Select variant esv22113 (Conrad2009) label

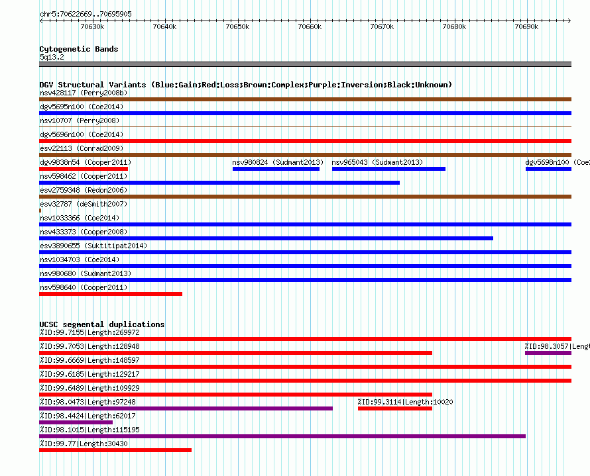82,148
